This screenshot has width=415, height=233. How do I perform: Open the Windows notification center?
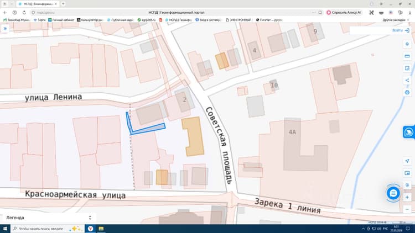408,229
